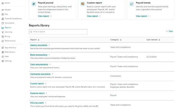Click the Taxes & Compliance building icon
176x109 pixels.
click(x=3, y=19)
